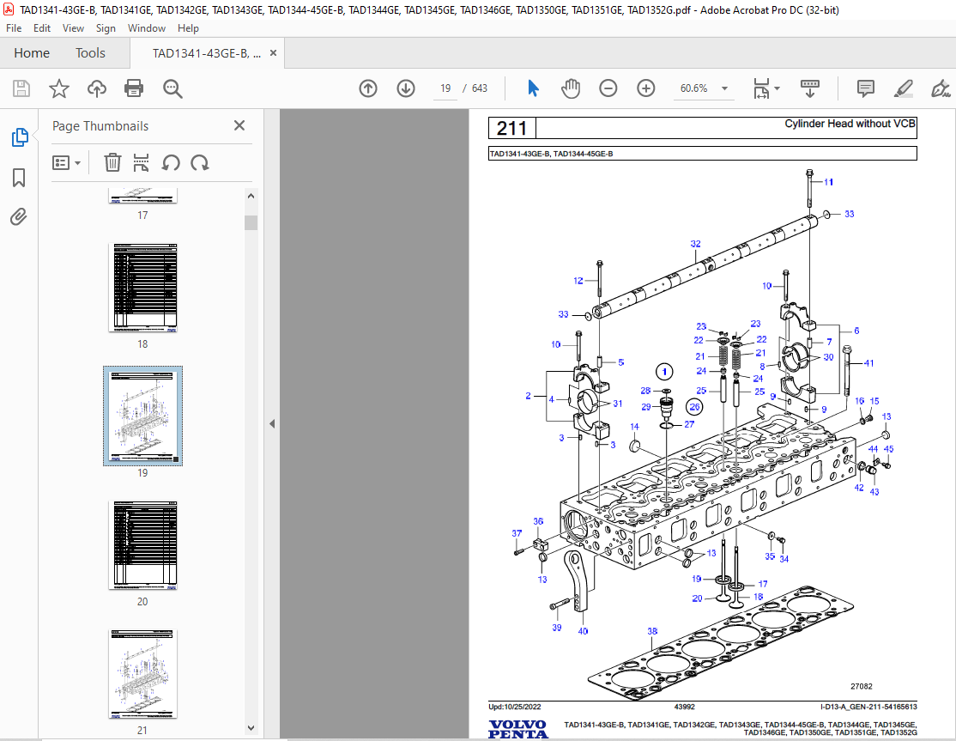Image resolution: width=956 pixels, height=741 pixels.
Task: Go to next page arrow
Action: tap(406, 88)
